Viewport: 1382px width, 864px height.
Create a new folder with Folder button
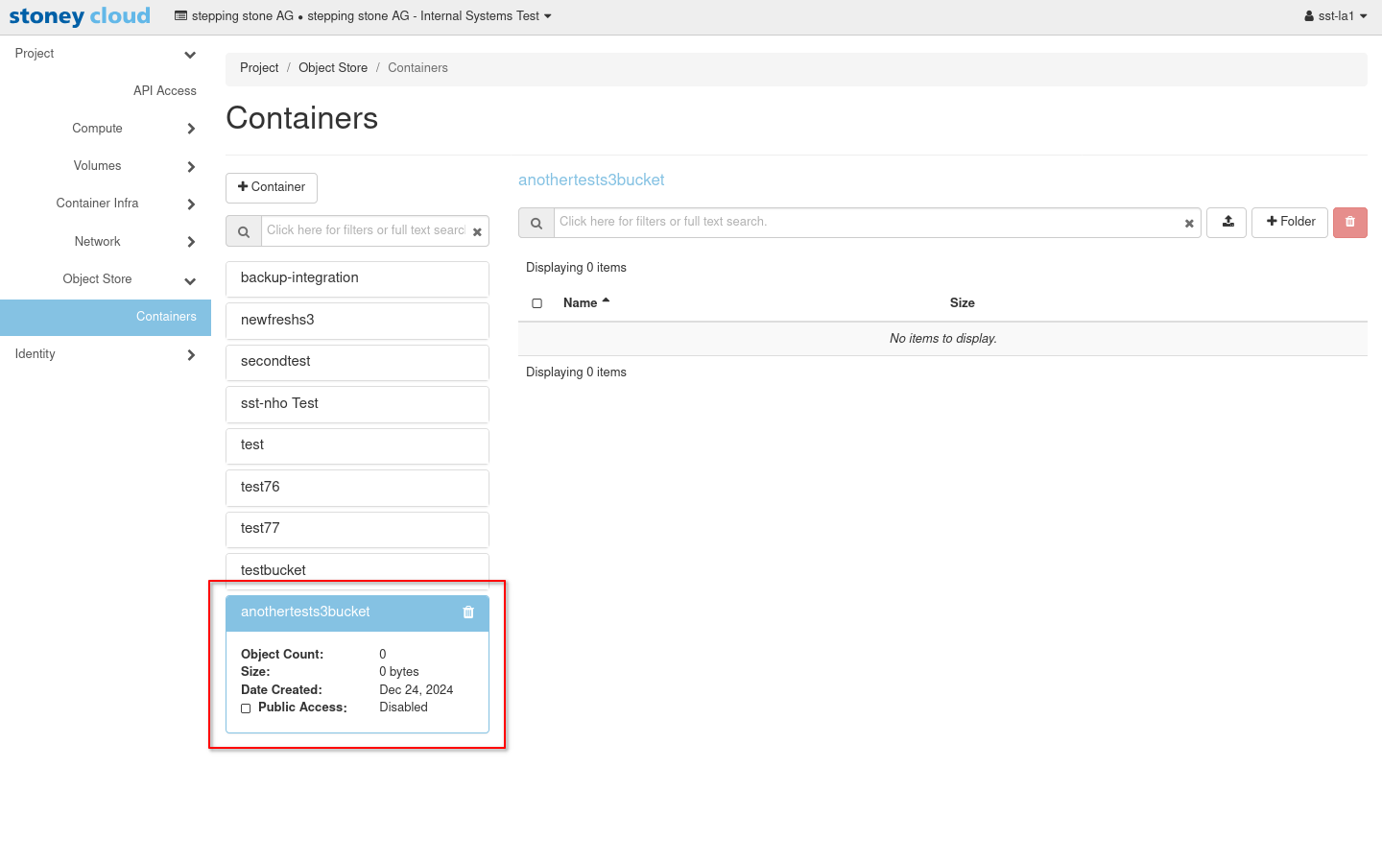[x=1290, y=222]
